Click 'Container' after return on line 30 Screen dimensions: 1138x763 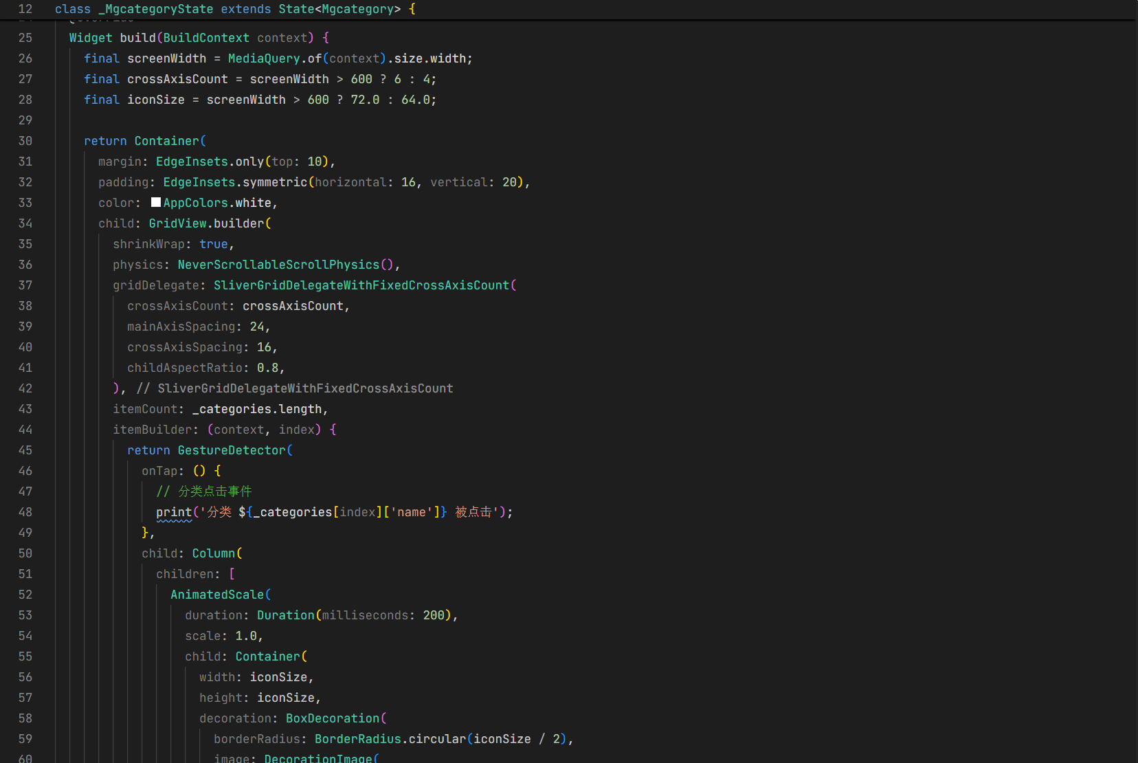166,141
